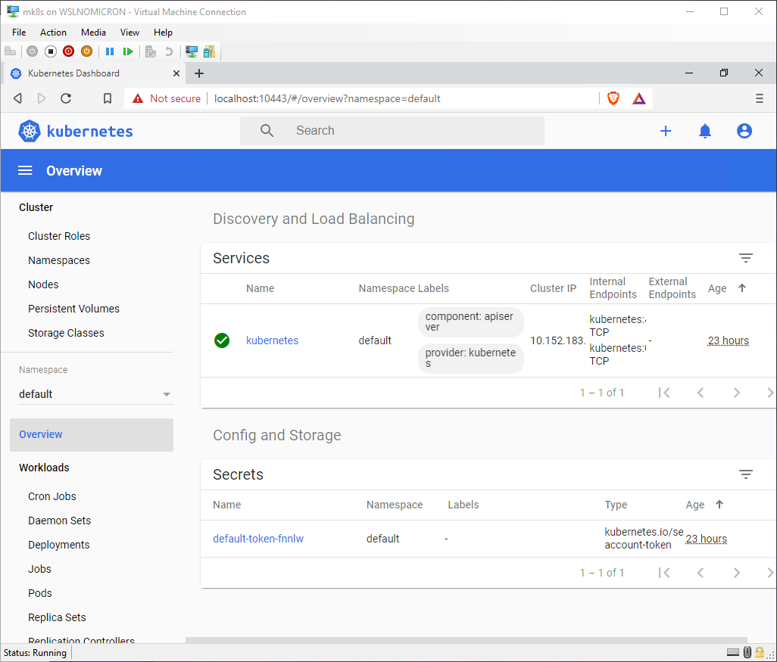Screen dimensions: 777x662
Task: Open the kubernetes service link
Action: [272, 340]
